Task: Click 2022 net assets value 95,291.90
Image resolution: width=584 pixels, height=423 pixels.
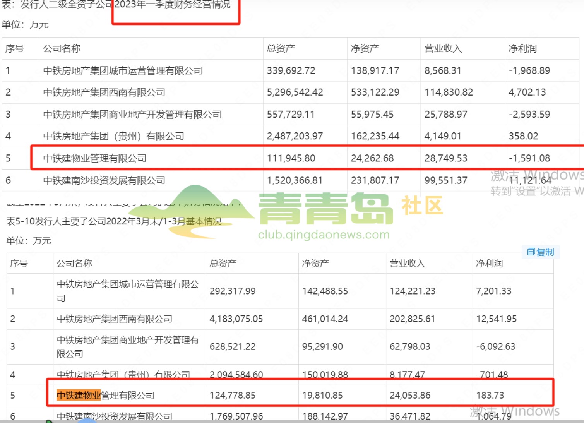Action: coord(322,347)
